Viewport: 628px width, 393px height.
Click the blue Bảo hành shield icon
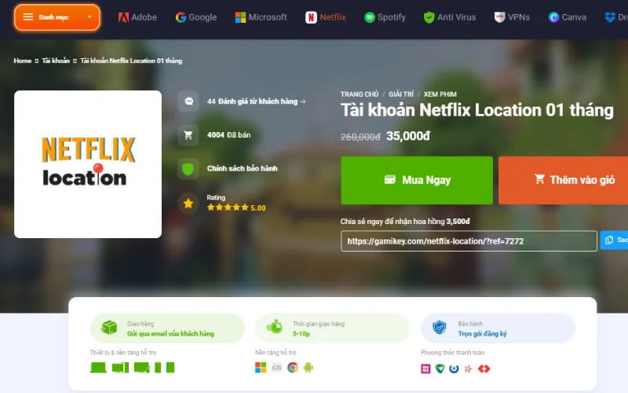point(440,328)
